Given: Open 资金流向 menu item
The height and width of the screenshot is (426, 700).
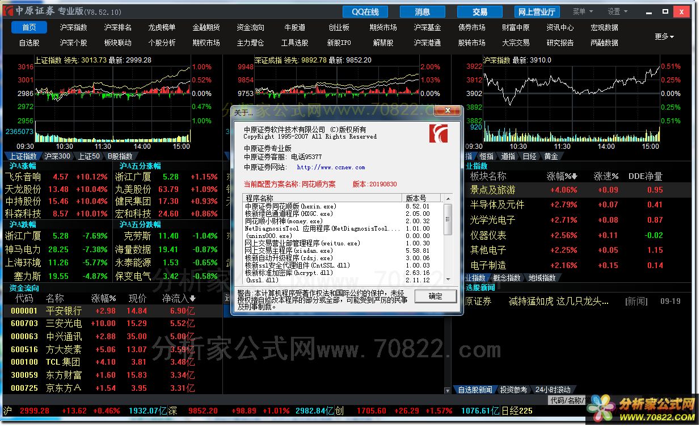Looking at the screenshot, I should [x=251, y=27].
